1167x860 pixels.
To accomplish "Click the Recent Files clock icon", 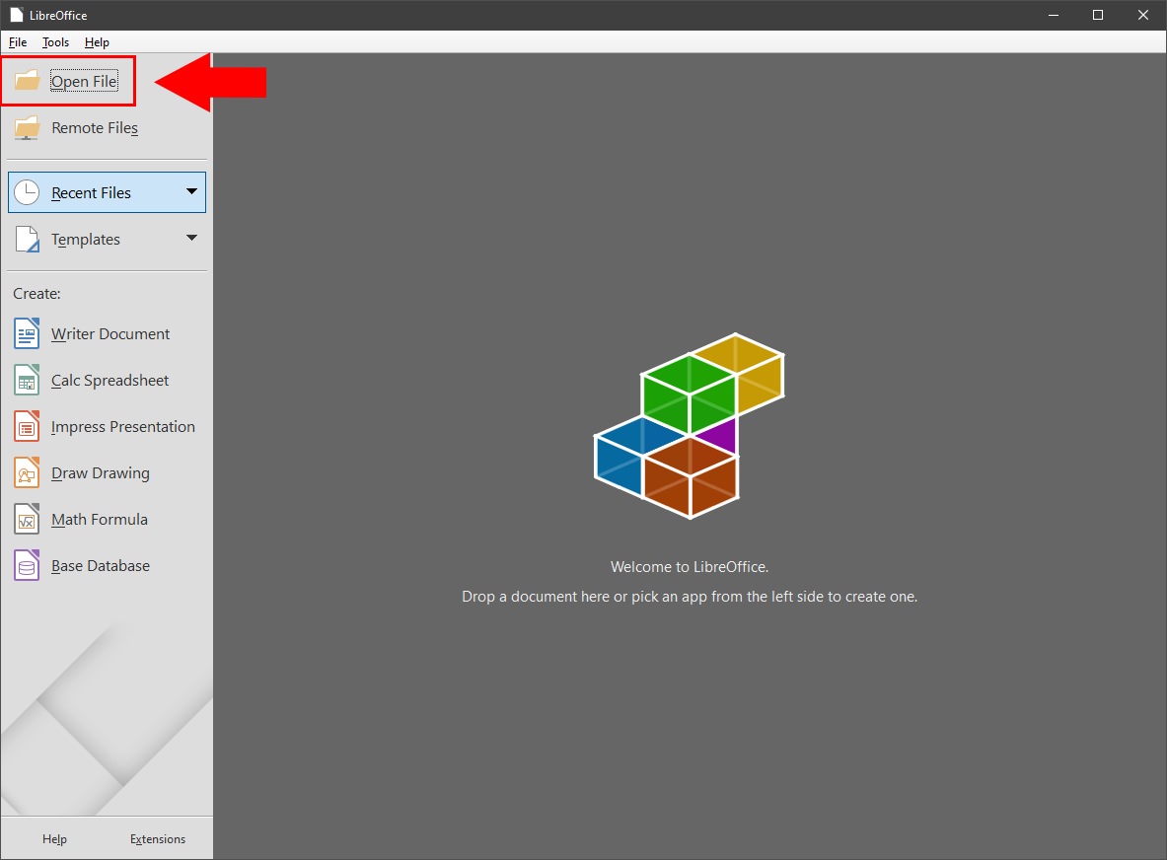I will click(x=28, y=191).
